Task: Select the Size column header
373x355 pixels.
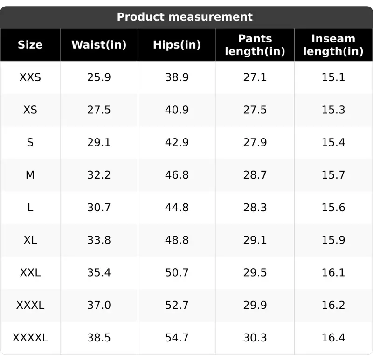Action: click(x=30, y=45)
